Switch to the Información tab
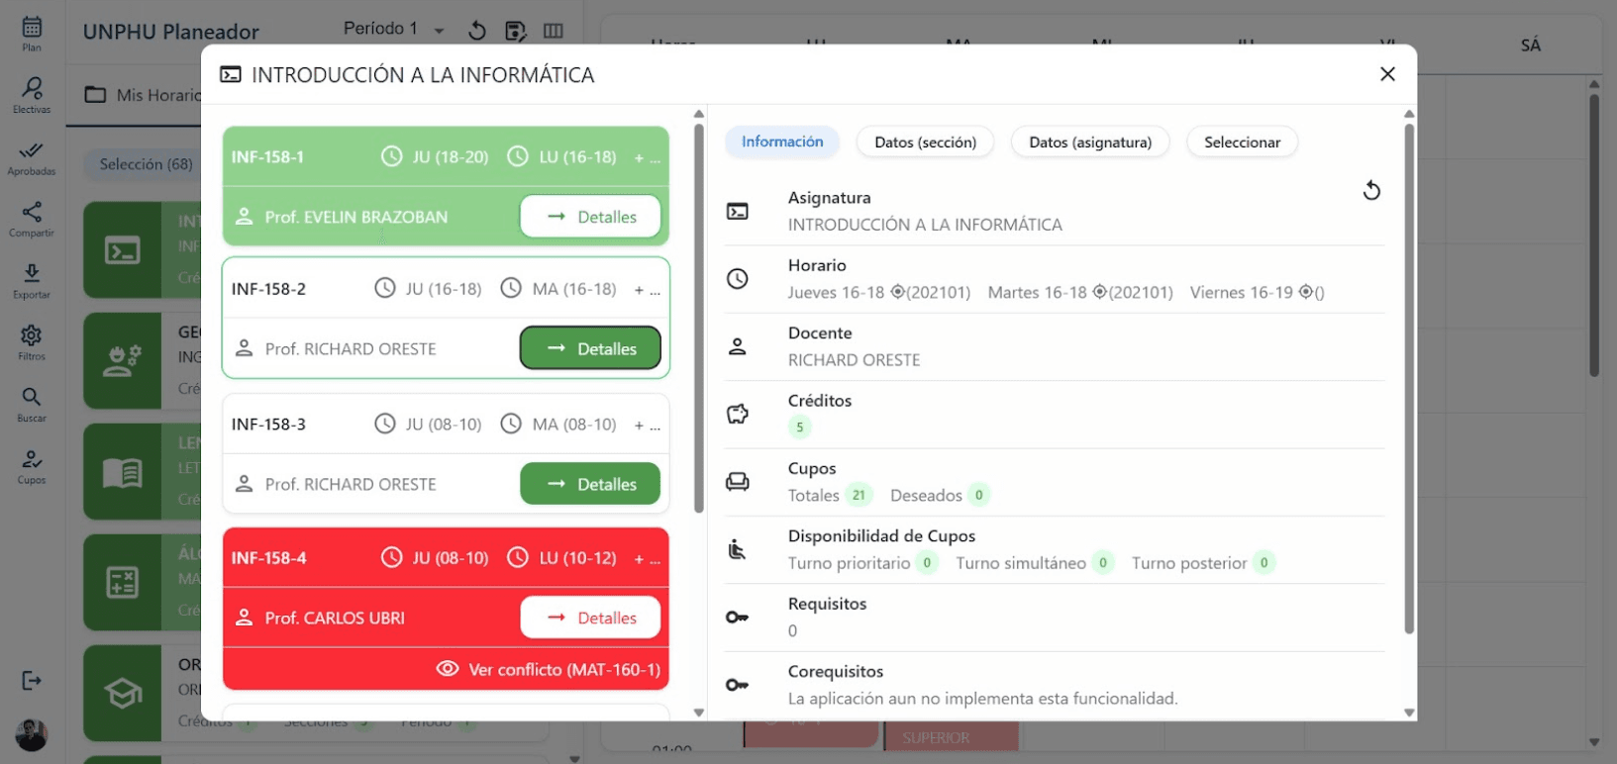 [x=782, y=142]
